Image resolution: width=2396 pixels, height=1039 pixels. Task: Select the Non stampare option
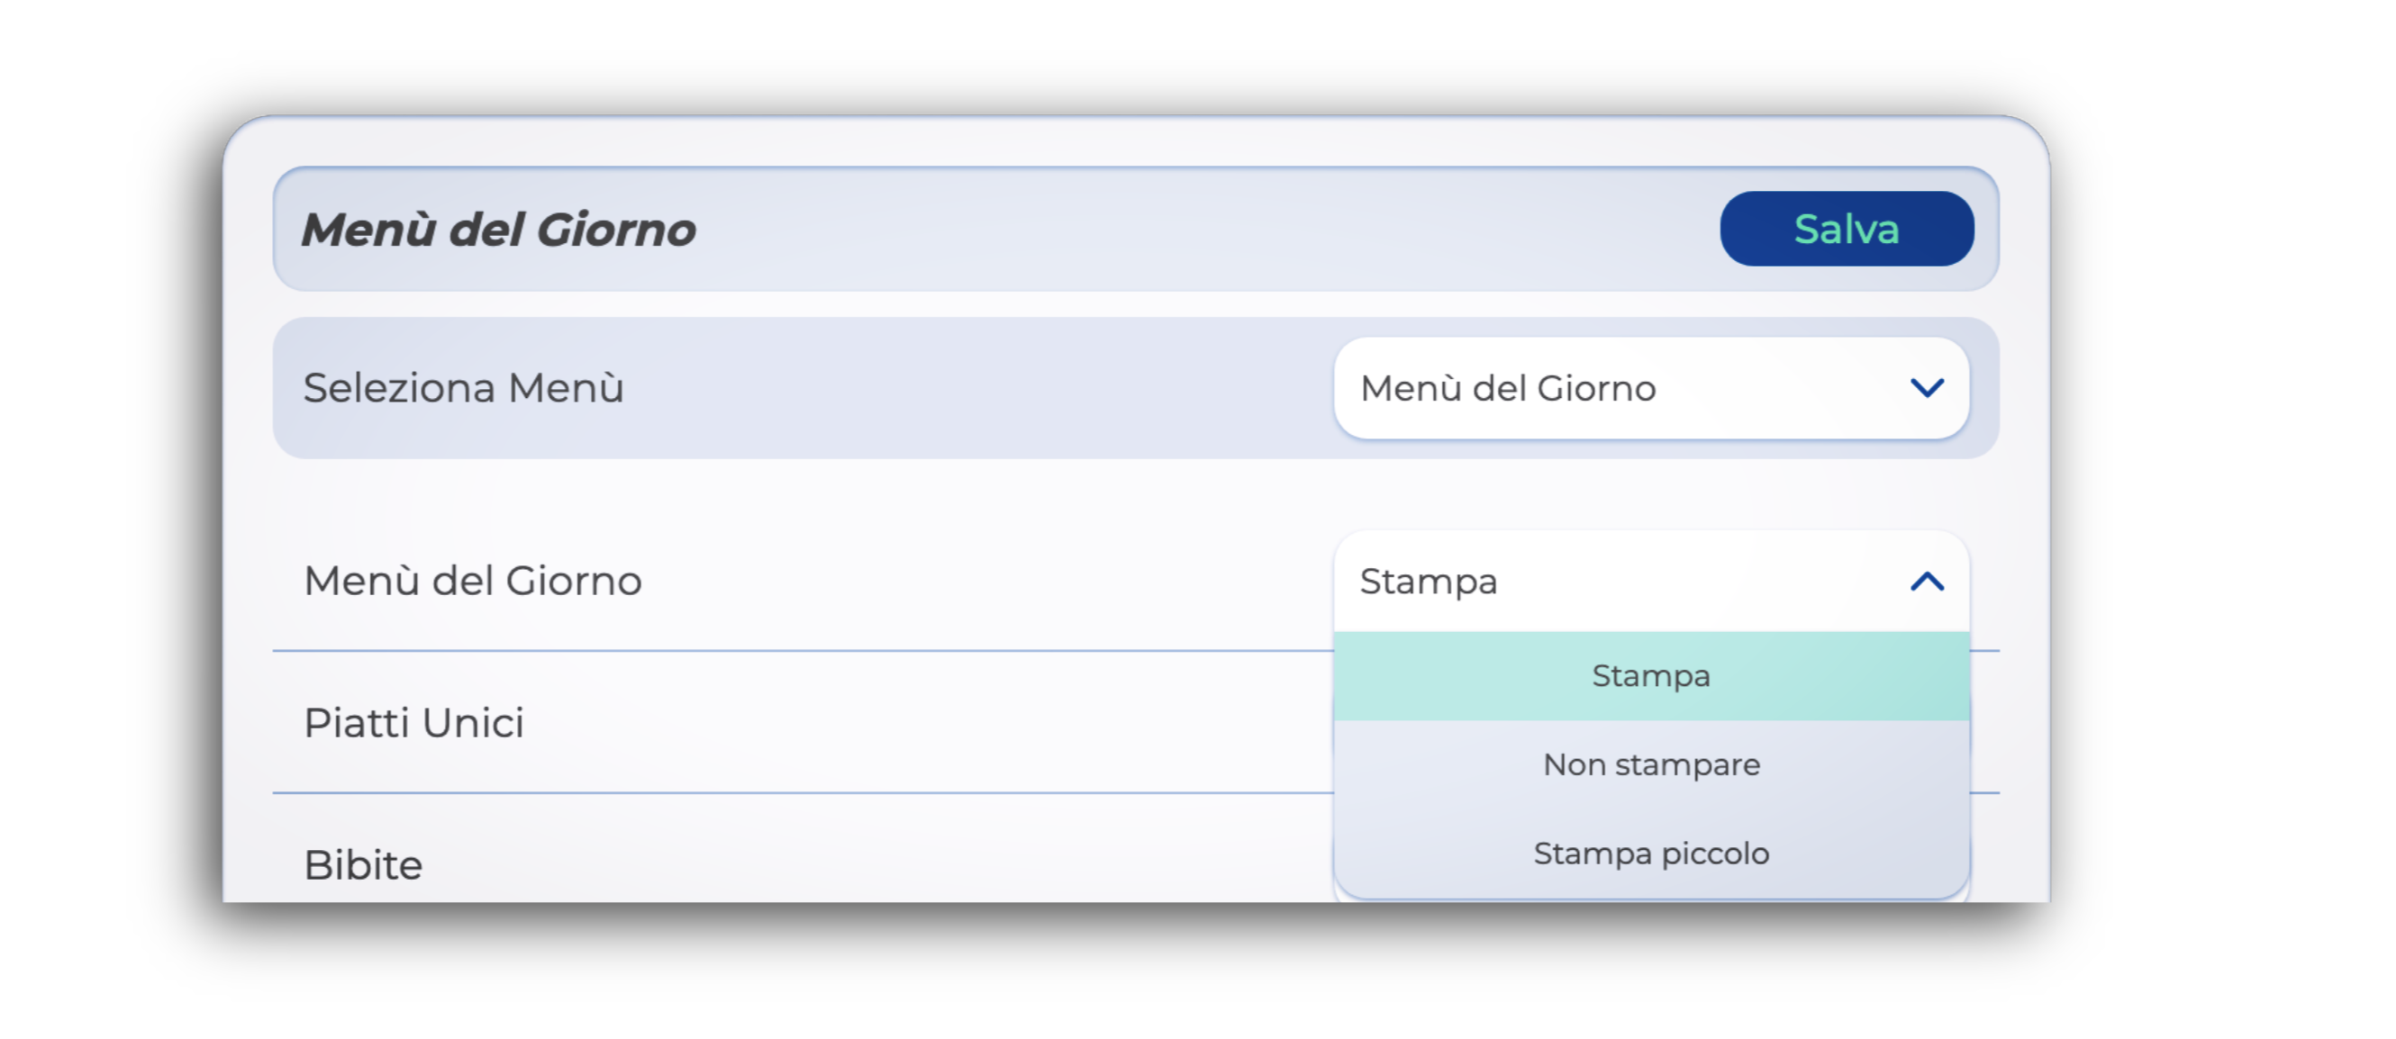click(1650, 765)
